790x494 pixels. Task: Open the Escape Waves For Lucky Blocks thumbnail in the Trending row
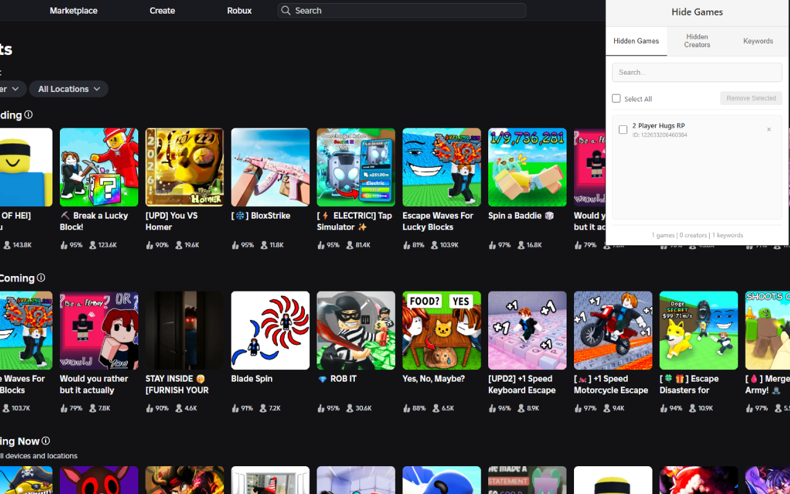442,167
